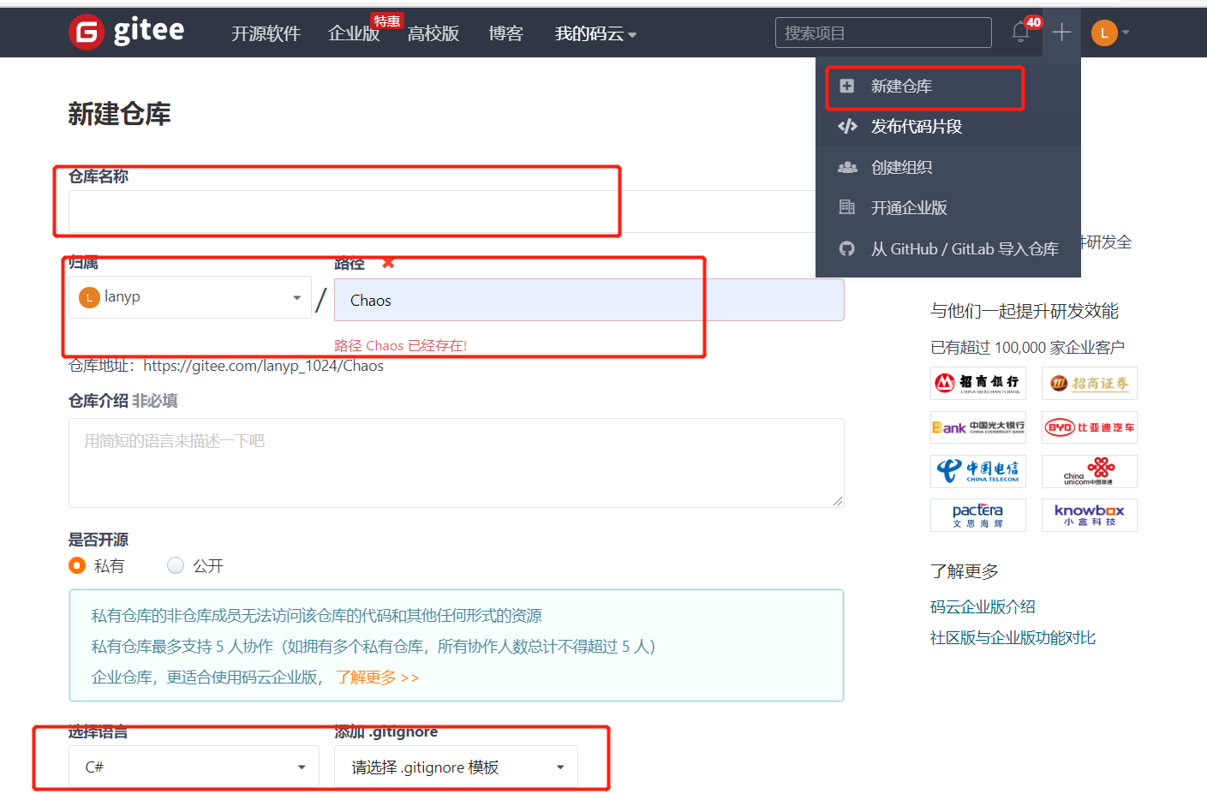Image resolution: width=1207 pixels, height=794 pixels.
Task: Open 高校版 in the top navigation
Action: coord(433,33)
